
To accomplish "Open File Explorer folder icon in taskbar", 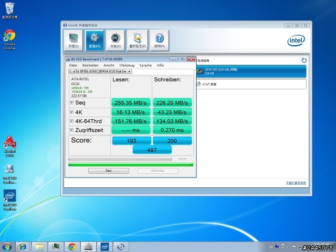I will click(x=39, y=247).
